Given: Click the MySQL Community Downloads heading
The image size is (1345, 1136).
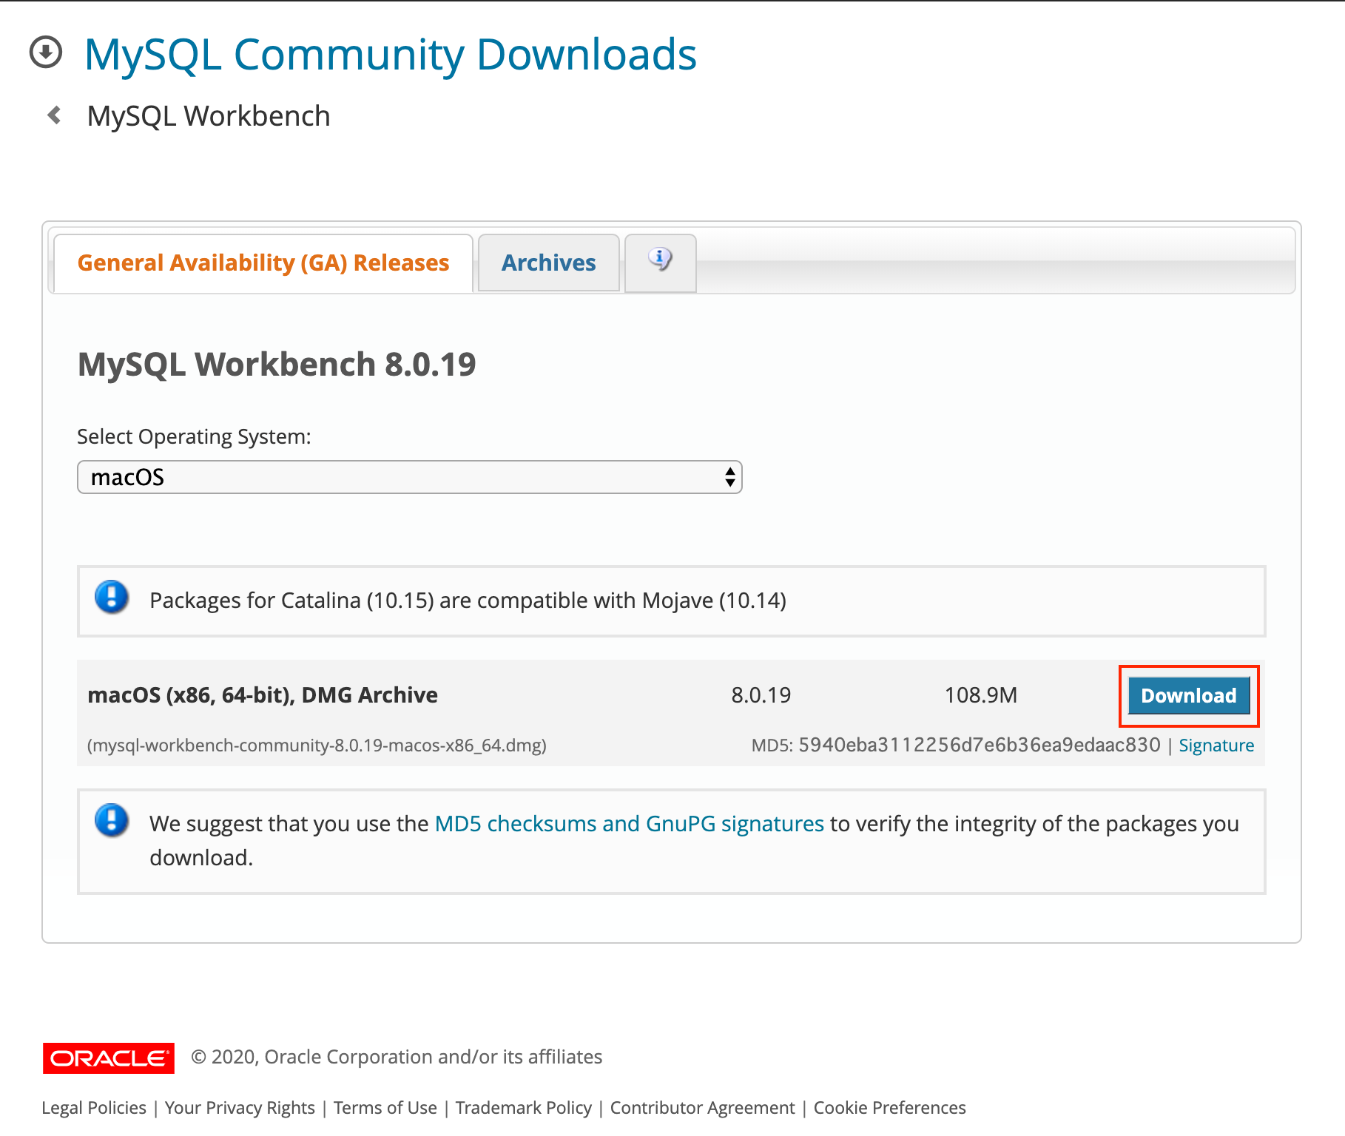Looking at the screenshot, I should point(390,55).
